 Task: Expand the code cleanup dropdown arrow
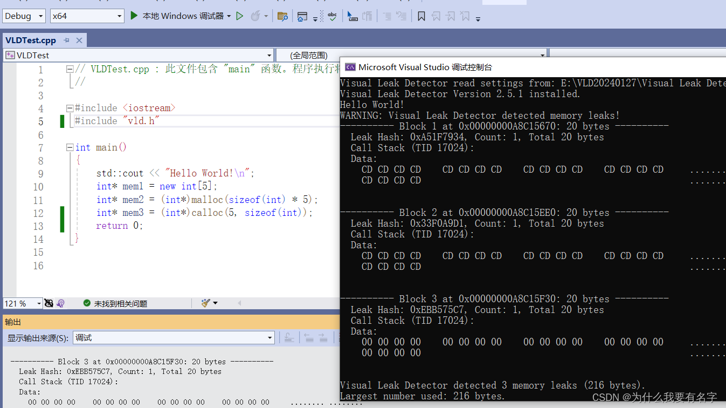(215, 303)
